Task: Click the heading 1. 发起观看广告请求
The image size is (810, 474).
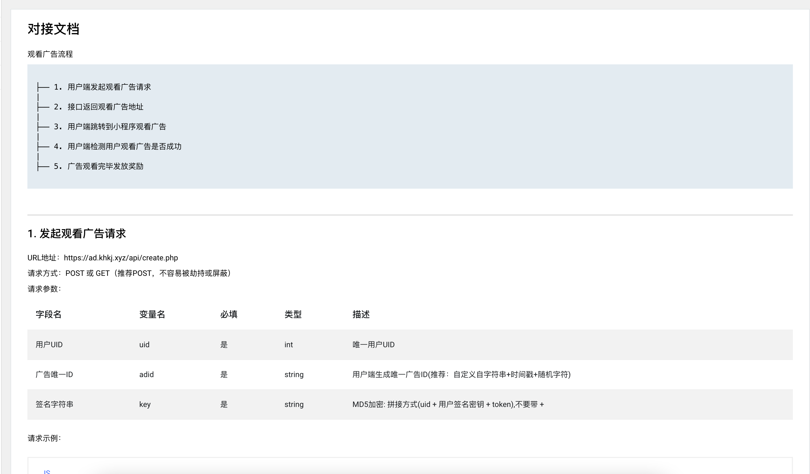Action: (76, 233)
